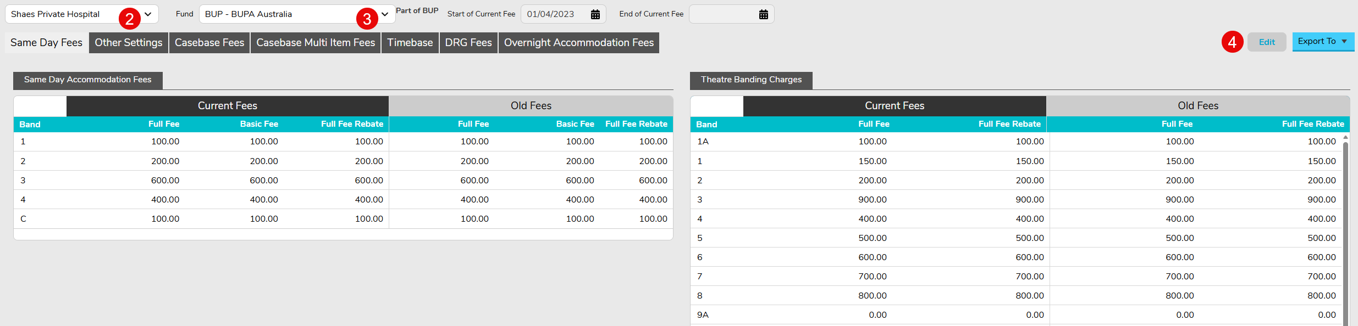Click the Theatre Banding Charges table scrollbar

(x=1345, y=231)
